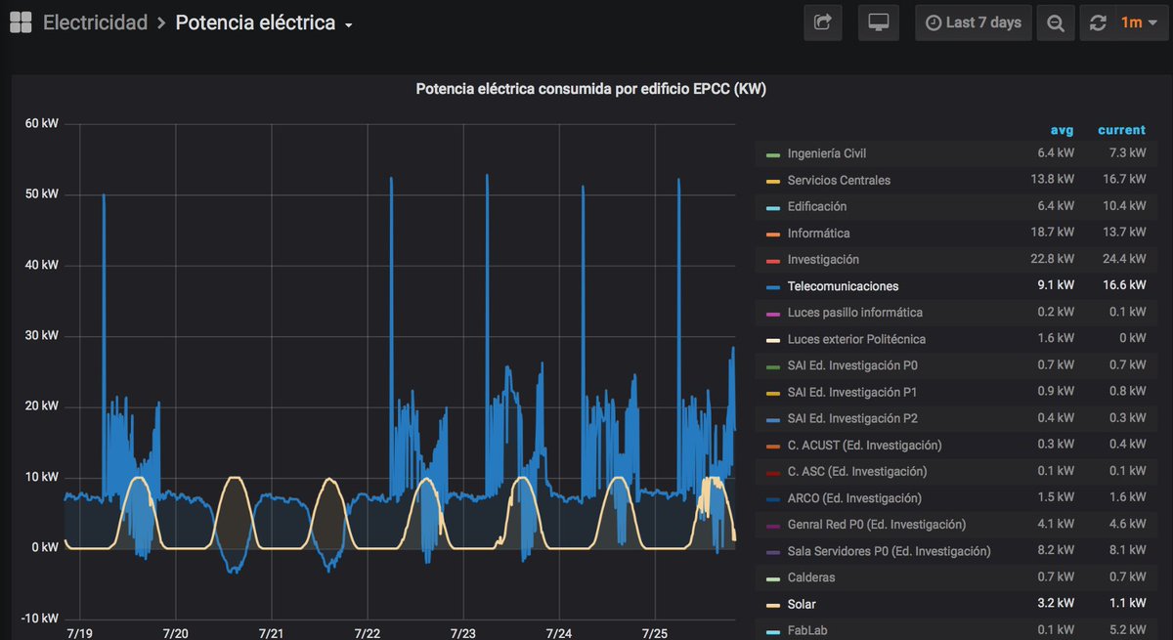Click Investigación avg value 22.8 kW
Image resolution: width=1173 pixels, height=640 pixels.
[x=1056, y=259]
